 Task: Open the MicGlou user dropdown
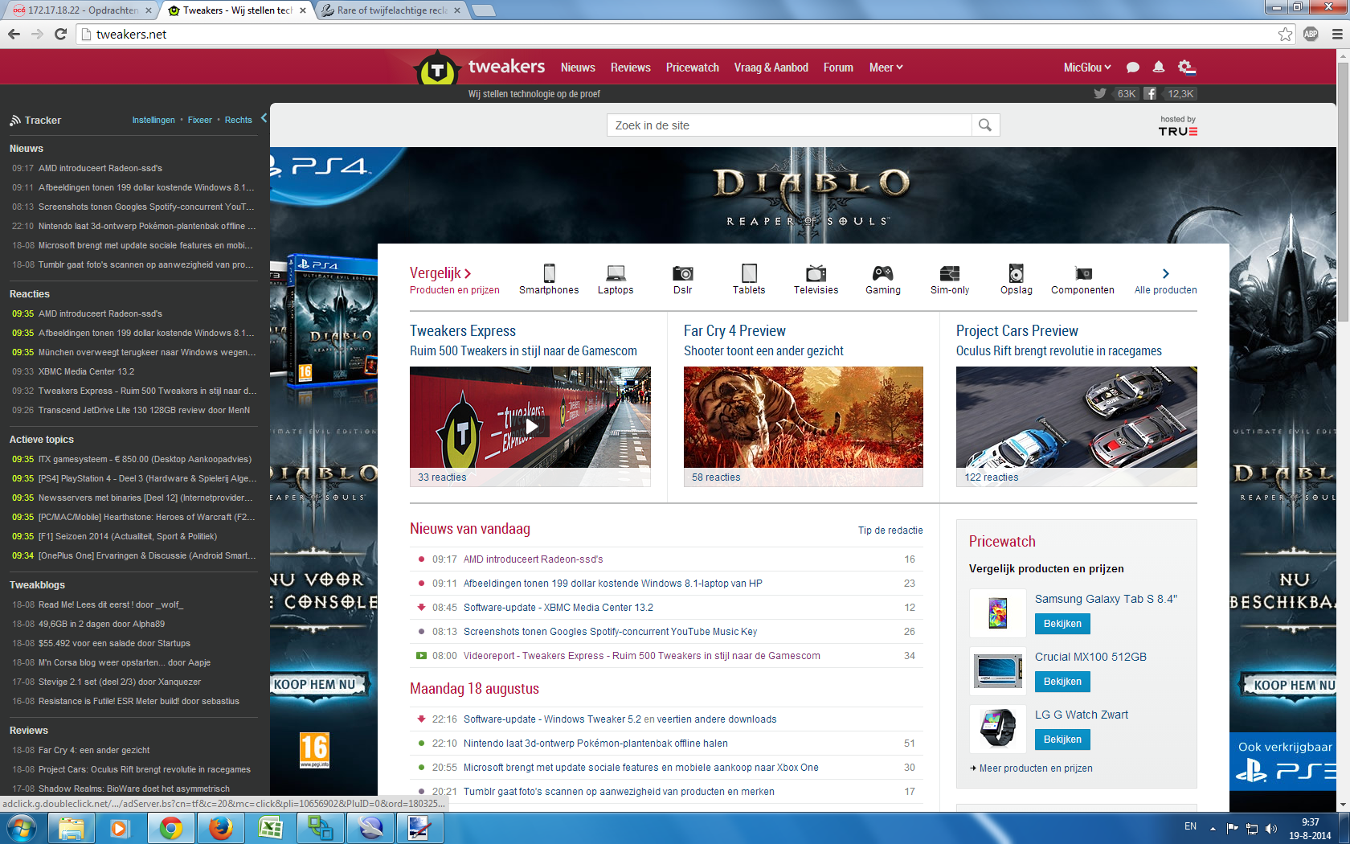pyautogui.click(x=1087, y=68)
